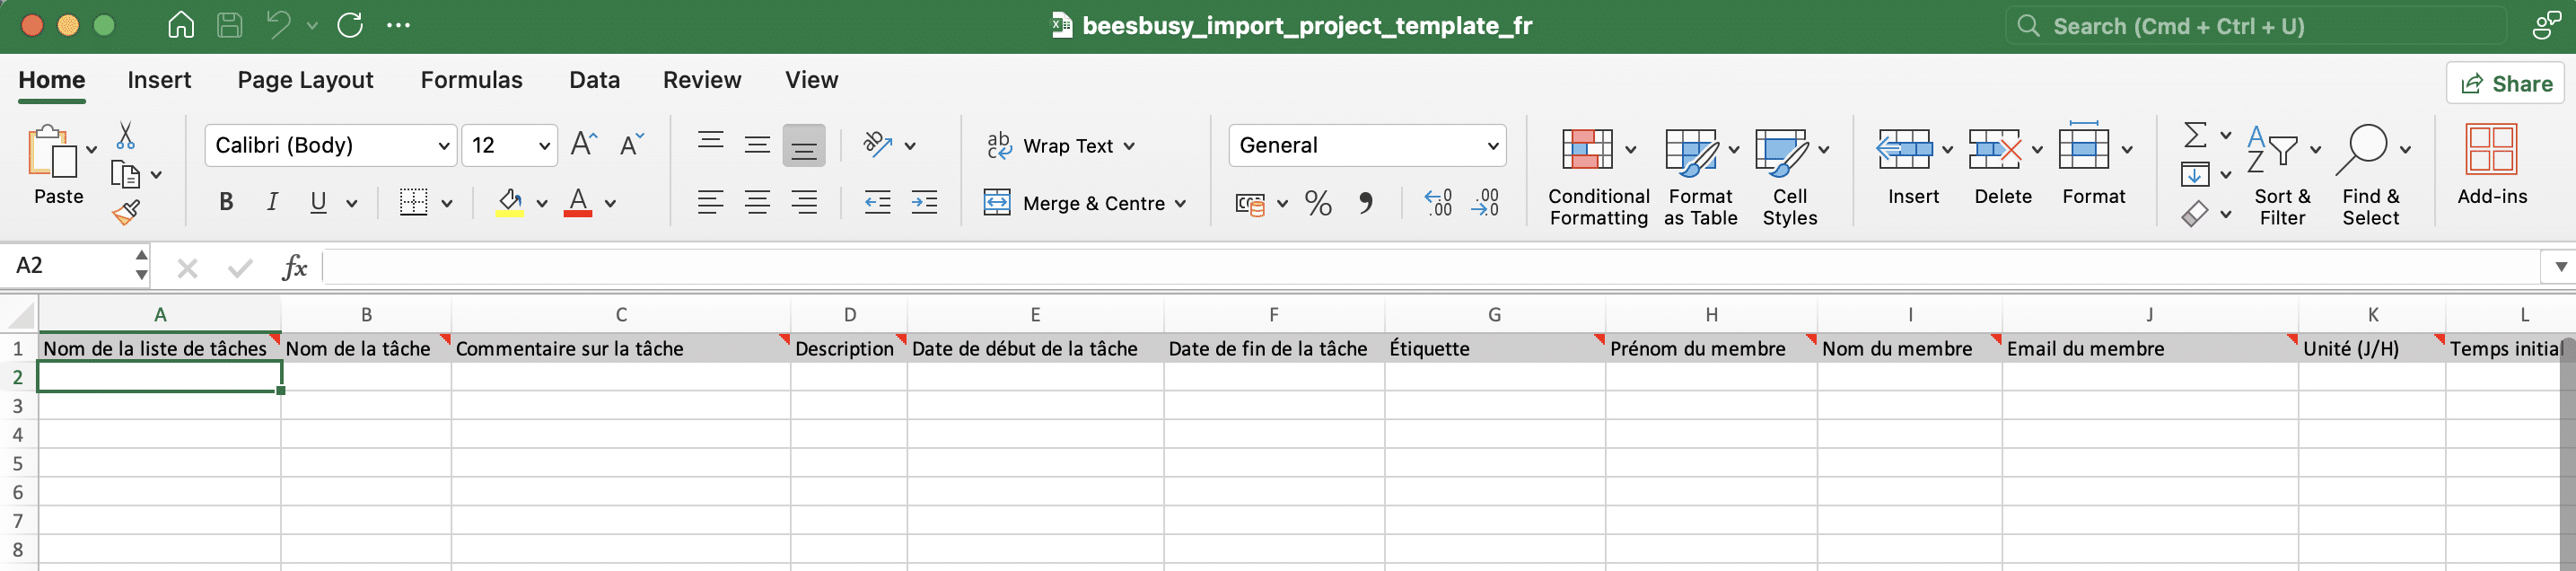Switch to the Formulas tab
This screenshot has width=2576, height=571.
click(471, 80)
